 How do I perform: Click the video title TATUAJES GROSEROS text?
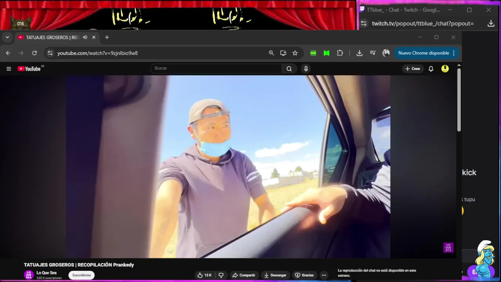[x=79, y=265]
